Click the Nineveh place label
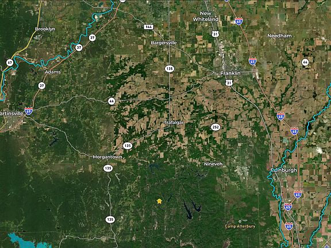The height and width of the screenshot is (248, 331). coord(213,164)
